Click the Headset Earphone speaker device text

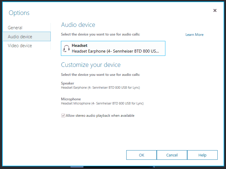[100, 87]
